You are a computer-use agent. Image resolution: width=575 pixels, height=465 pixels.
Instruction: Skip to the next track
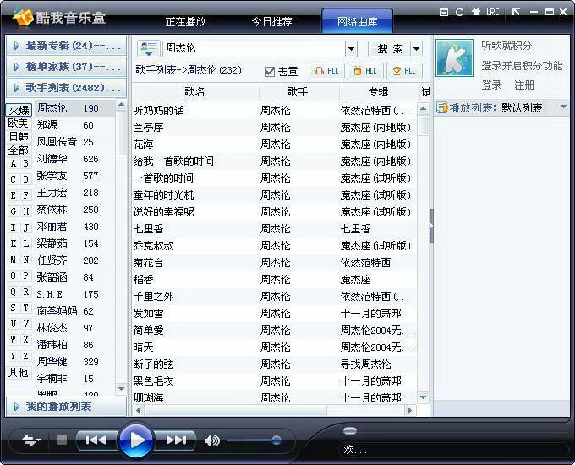click(176, 440)
